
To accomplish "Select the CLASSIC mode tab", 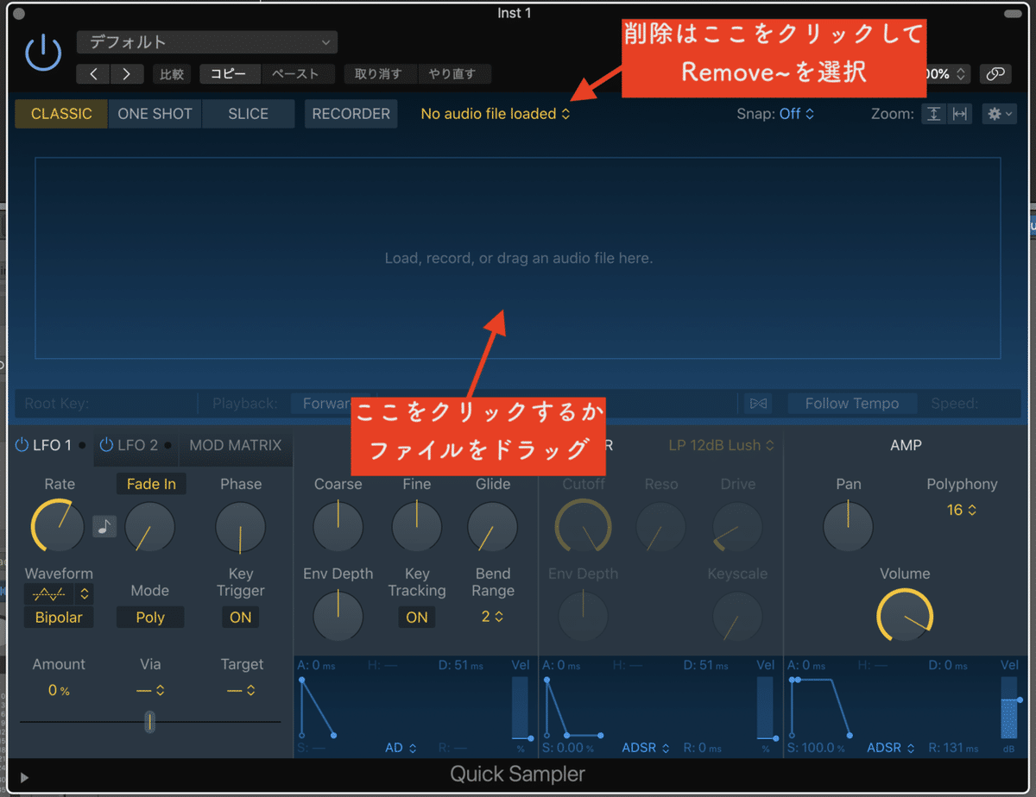I will pyautogui.click(x=61, y=114).
